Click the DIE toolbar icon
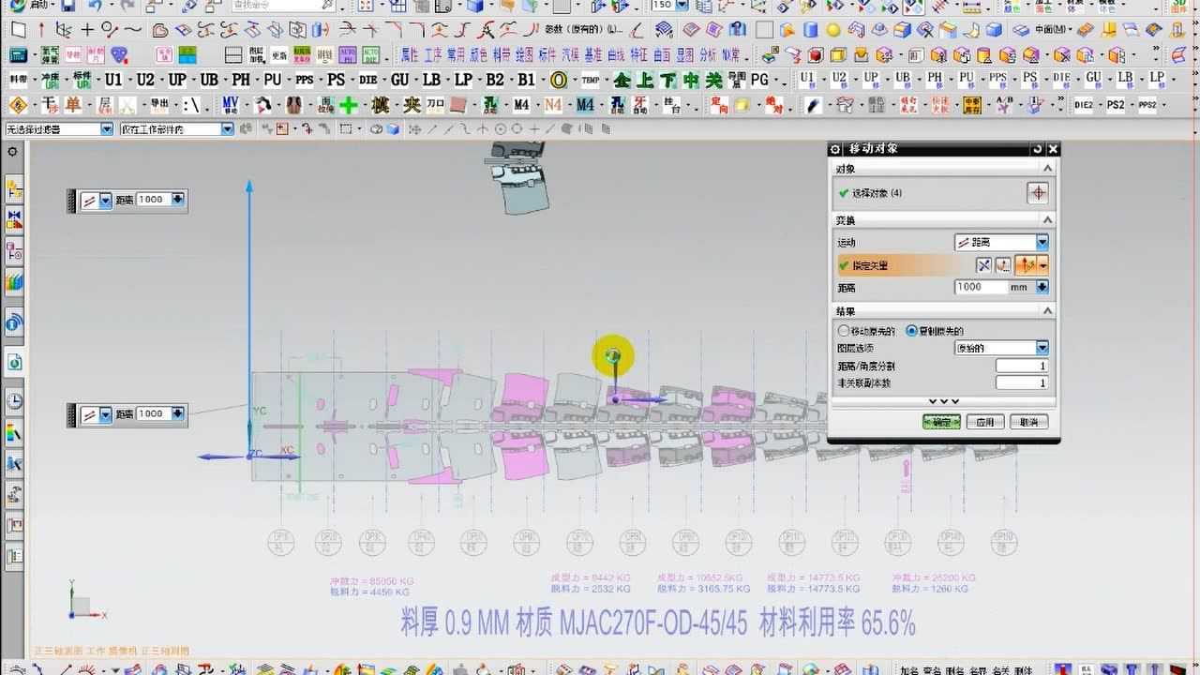This screenshot has width=1200, height=675. pyautogui.click(x=367, y=78)
